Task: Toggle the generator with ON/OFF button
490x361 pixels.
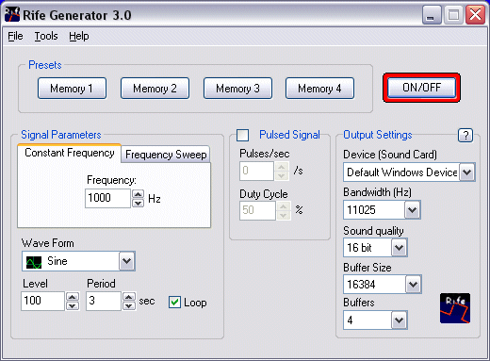Action: (421, 88)
